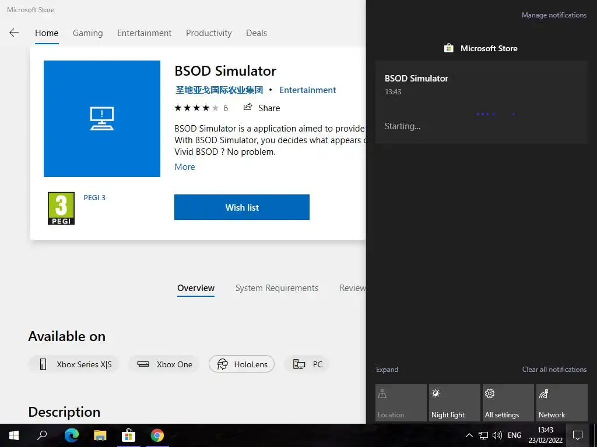Go back with the Store back arrow
Viewport: 597px width, 447px height.
tap(14, 33)
